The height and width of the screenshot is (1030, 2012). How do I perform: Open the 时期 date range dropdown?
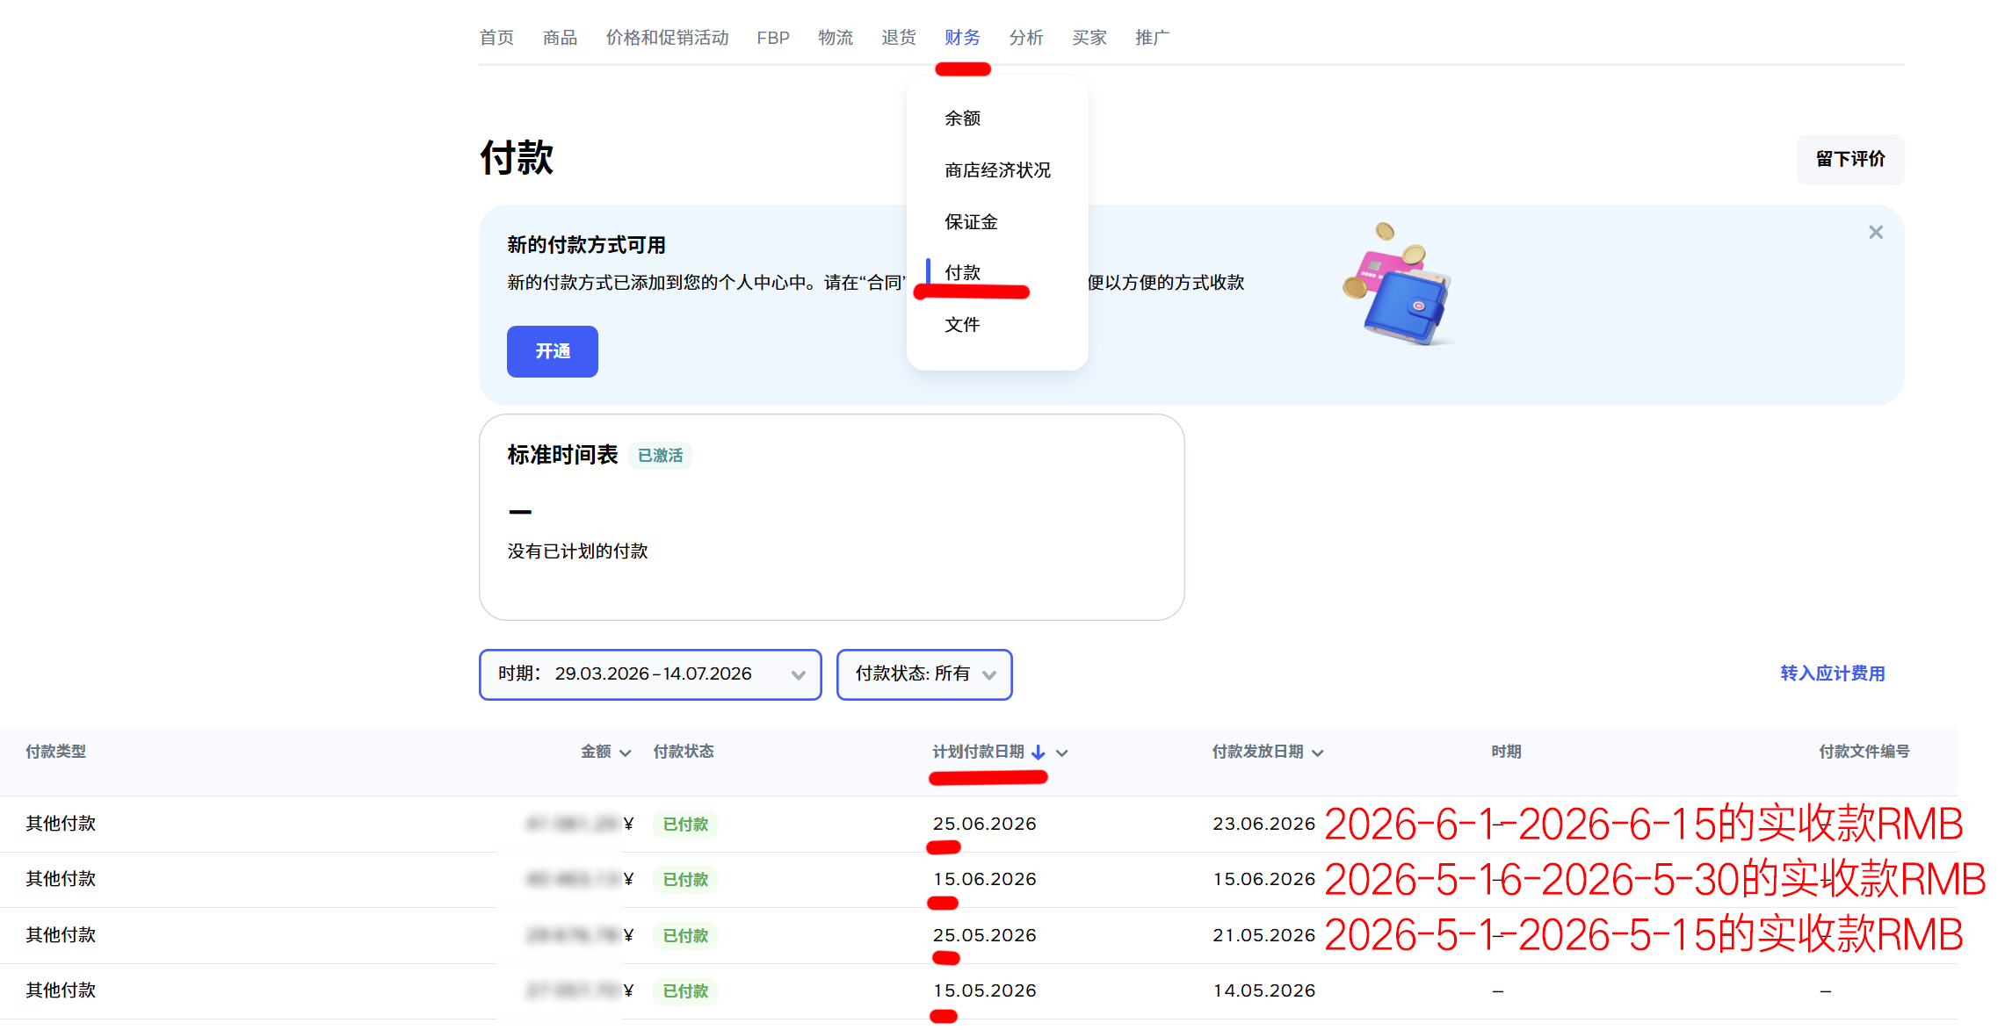point(650,674)
